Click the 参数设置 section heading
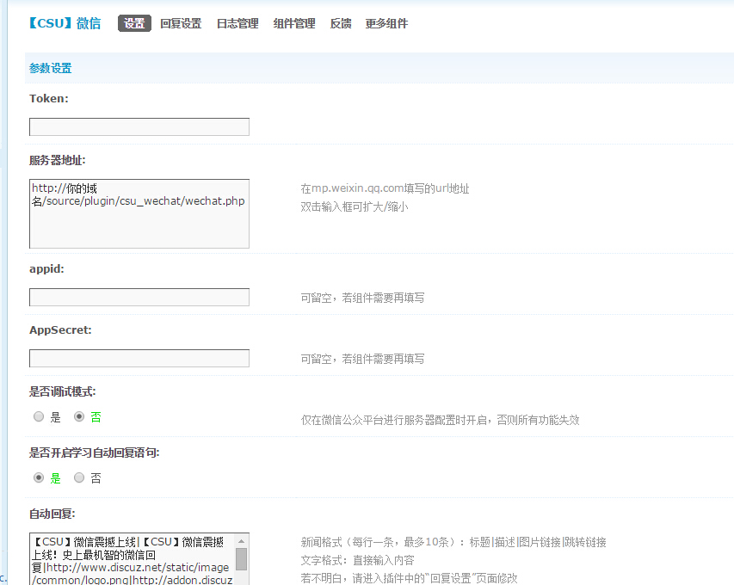The width and height of the screenshot is (734, 585). tap(50, 68)
